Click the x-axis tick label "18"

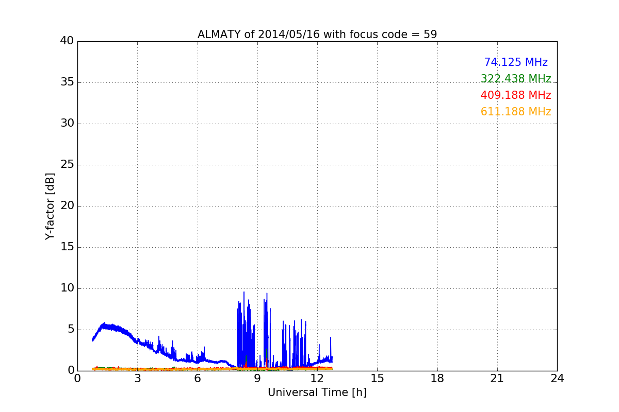coord(437,379)
